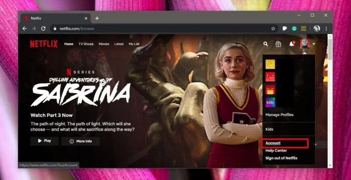This screenshot has width=351, height=180.
Task: Open the Netflix search icon
Action: coord(265,44)
